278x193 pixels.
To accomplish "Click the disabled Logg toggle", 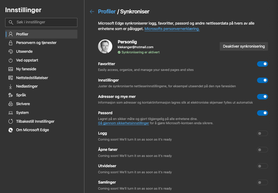I will (263, 133).
